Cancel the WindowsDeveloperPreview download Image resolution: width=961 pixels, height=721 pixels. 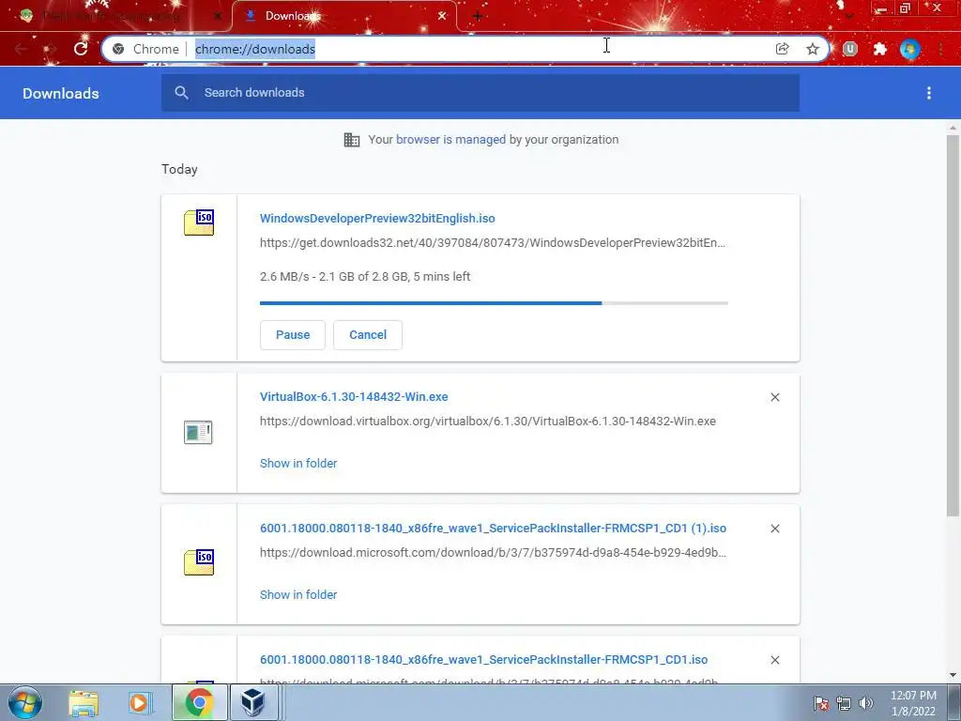[368, 335]
